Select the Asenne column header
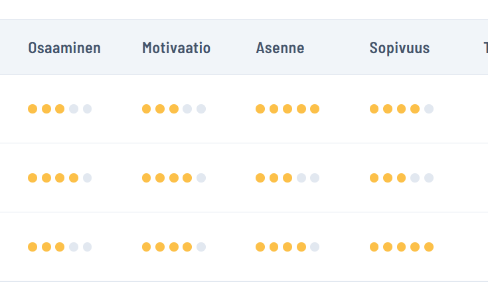 (280, 48)
